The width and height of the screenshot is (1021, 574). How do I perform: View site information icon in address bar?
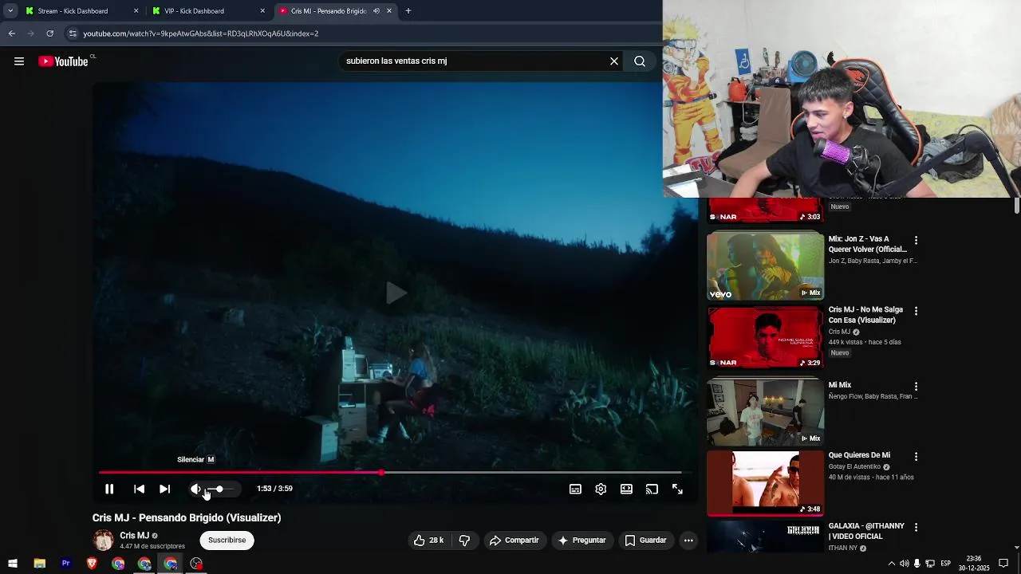coord(73,33)
